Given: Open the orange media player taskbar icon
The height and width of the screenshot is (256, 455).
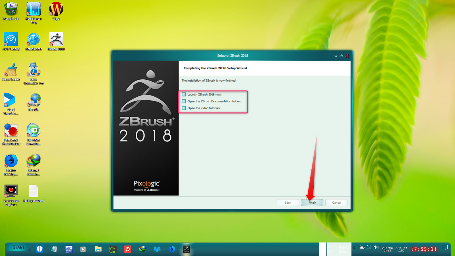Looking at the screenshot, I should coord(83,249).
